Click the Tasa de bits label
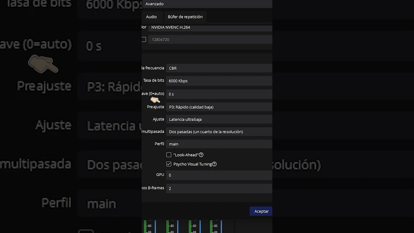The height and width of the screenshot is (233, 414). point(154,80)
